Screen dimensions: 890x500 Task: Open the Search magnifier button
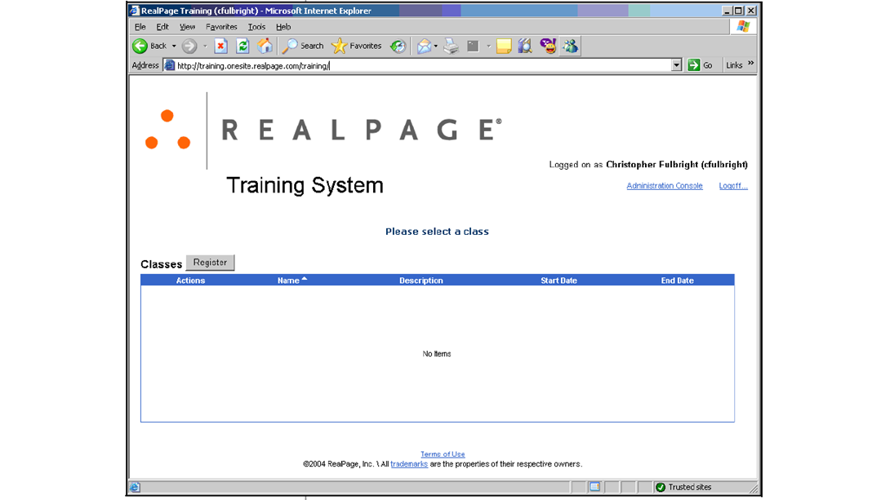[303, 46]
